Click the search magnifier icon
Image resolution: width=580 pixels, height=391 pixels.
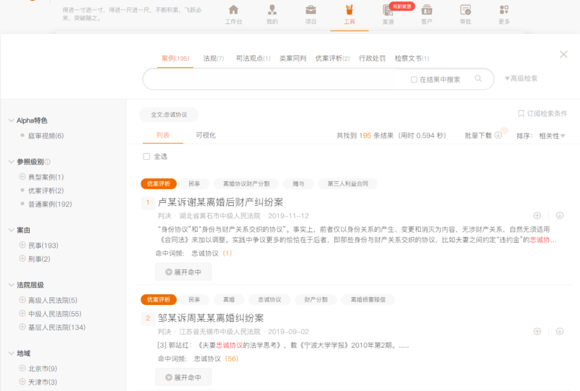click(x=478, y=79)
